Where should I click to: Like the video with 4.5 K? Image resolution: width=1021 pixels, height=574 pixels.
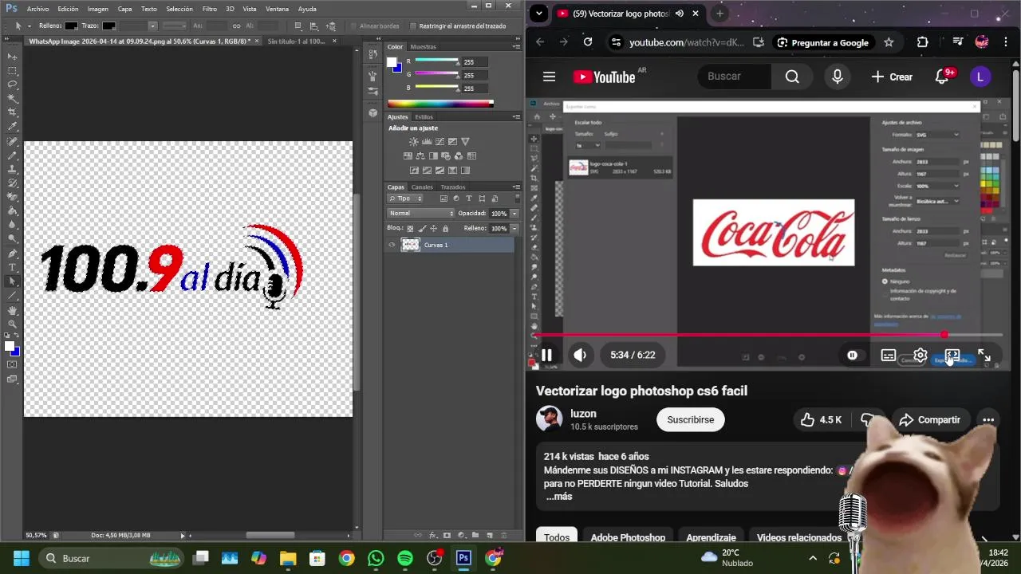point(821,420)
